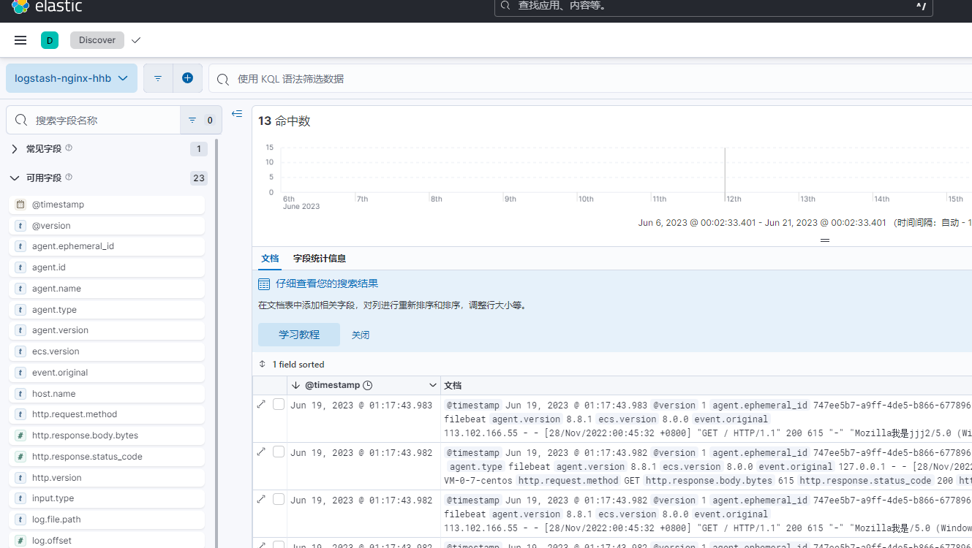Viewport: 972px width, 548px height.
Task: Select the agent.ephemeral_id field
Action: click(x=107, y=246)
